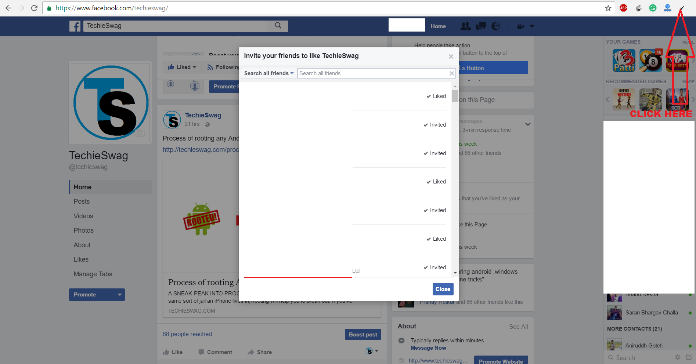Open Friend Requests icon in Facebook header
Screen dimensions: 696x364
[465, 26]
